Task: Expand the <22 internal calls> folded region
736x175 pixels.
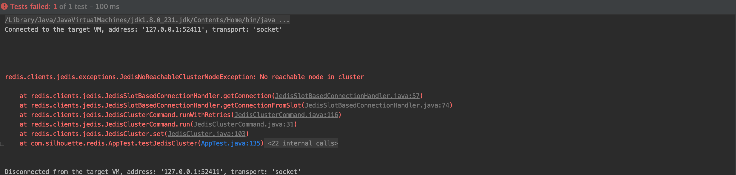Action: tap(302, 143)
